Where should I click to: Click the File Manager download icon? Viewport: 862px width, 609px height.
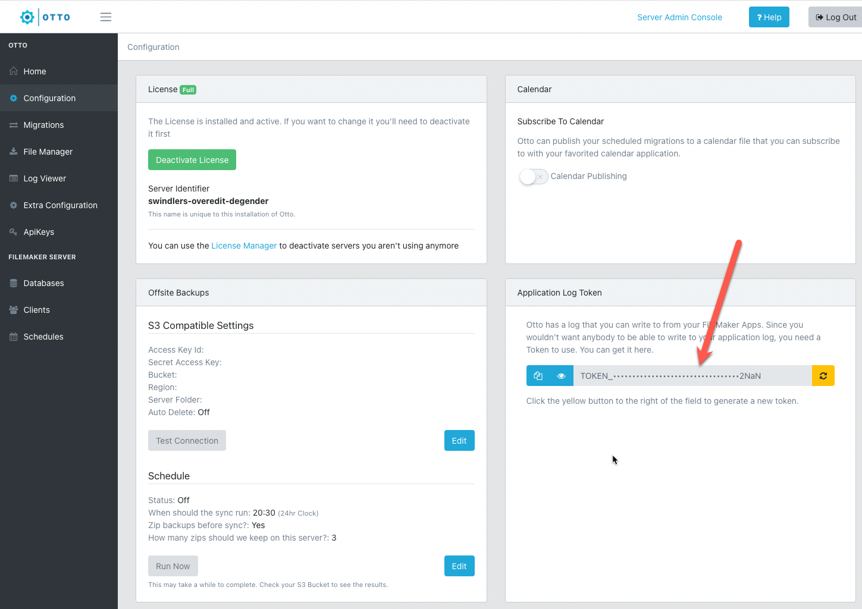14,152
